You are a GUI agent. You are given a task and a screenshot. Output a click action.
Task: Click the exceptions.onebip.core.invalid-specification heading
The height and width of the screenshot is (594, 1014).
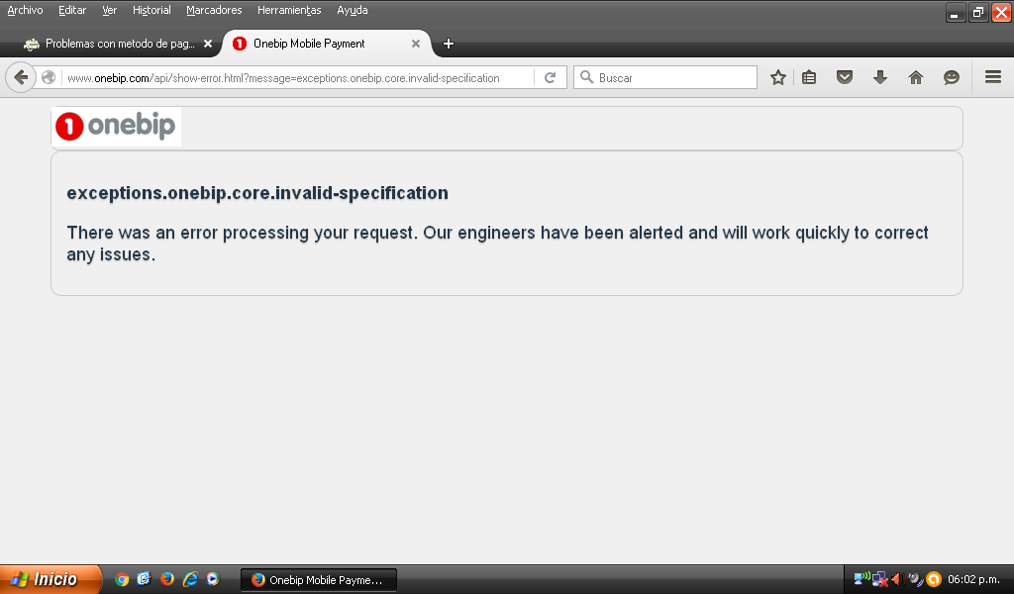(x=257, y=193)
